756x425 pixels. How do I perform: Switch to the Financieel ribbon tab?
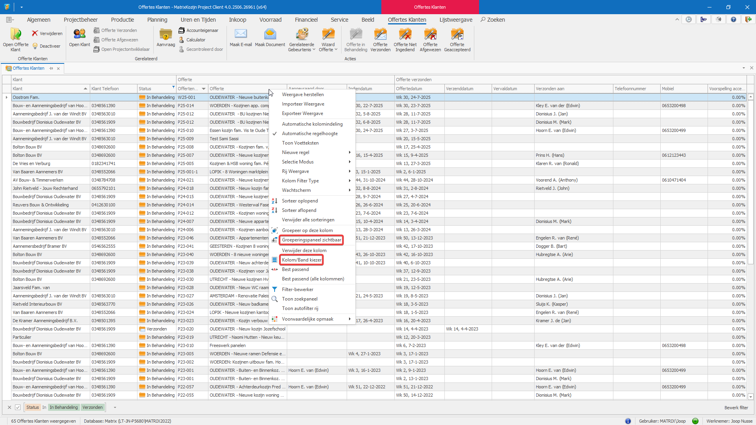[306, 20]
